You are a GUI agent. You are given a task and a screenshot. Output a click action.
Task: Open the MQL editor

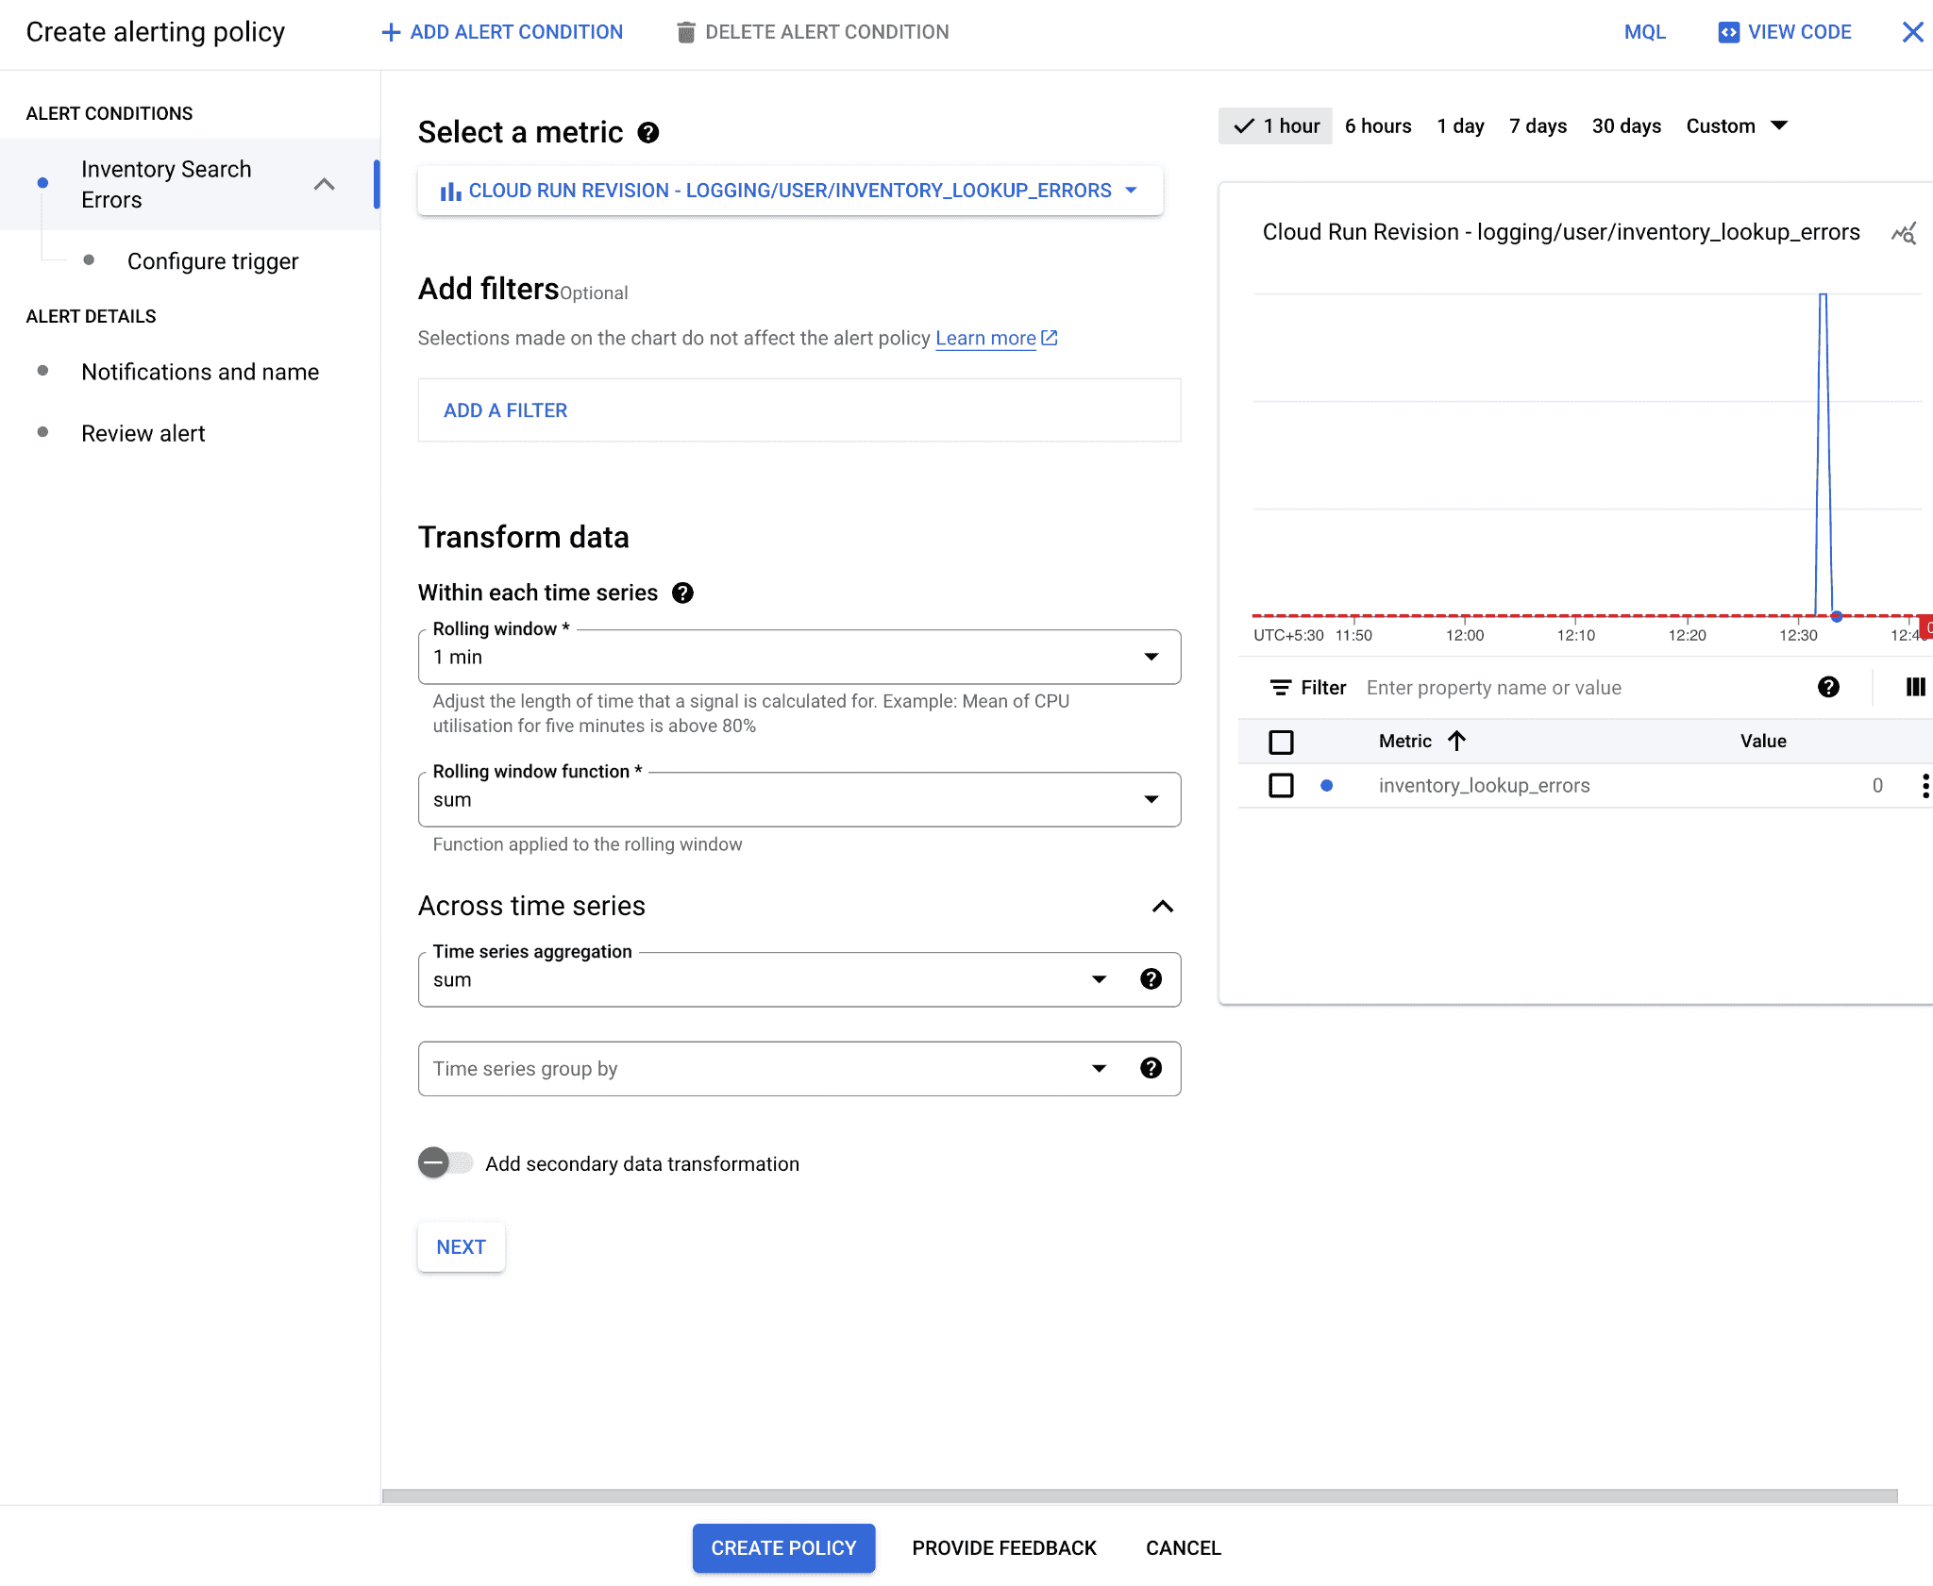tap(1644, 31)
